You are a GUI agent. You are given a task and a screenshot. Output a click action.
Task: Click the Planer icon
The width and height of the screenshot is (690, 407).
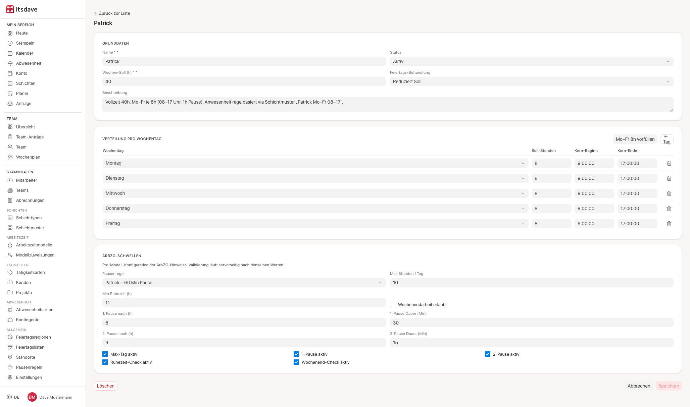10,94
